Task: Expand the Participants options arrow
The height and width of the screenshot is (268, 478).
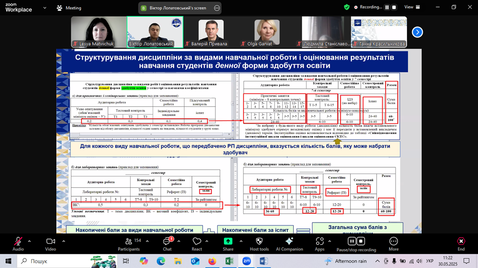Action: point(147,241)
